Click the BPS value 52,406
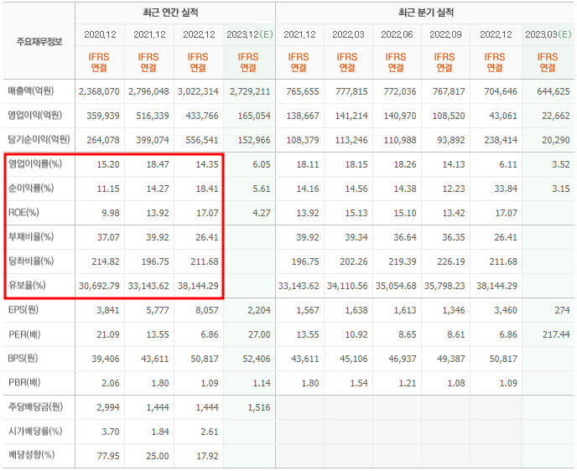The height and width of the screenshot is (471, 577). pyautogui.click(x=257, y=359)
